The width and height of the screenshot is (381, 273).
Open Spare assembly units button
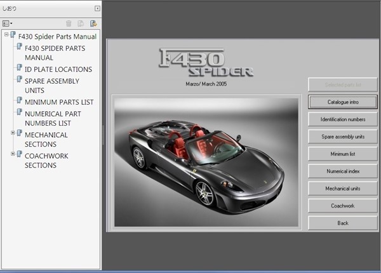(x=343, y=136)
